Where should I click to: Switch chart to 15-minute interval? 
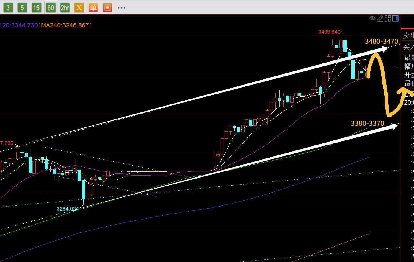(x=36, y=8)
